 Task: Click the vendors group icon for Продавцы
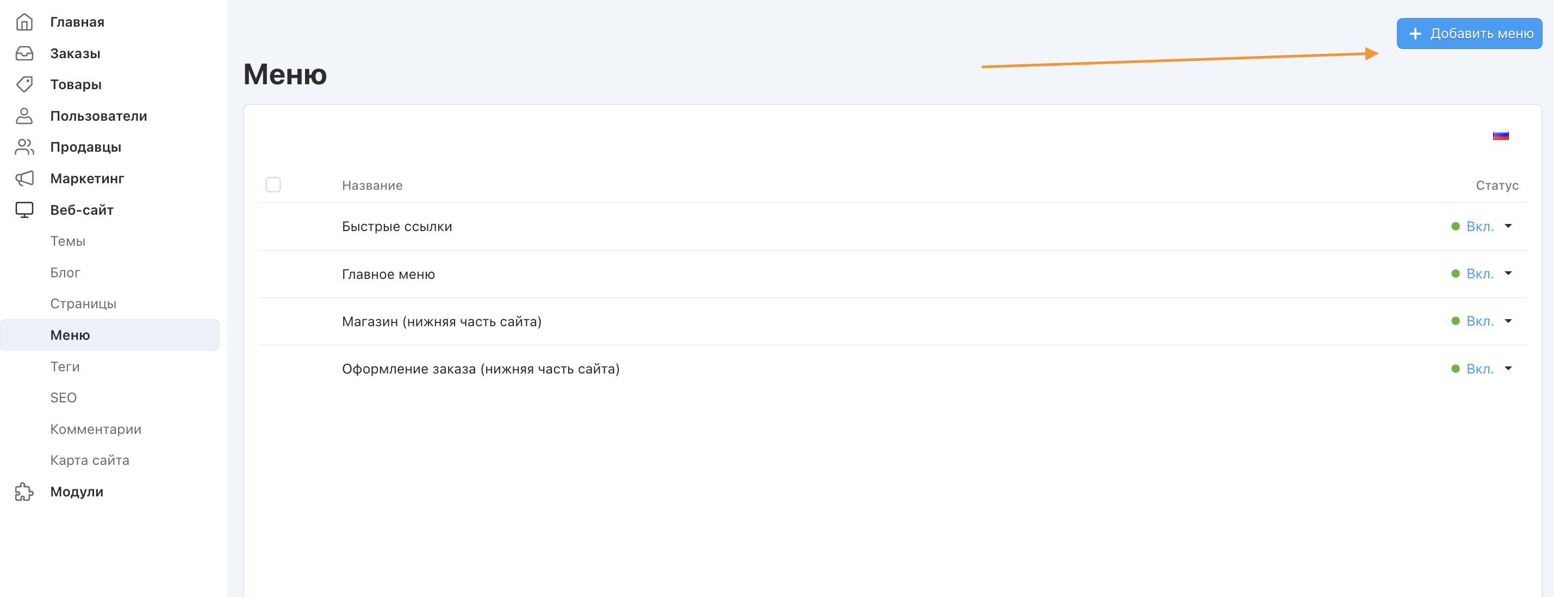click(24, 147)
